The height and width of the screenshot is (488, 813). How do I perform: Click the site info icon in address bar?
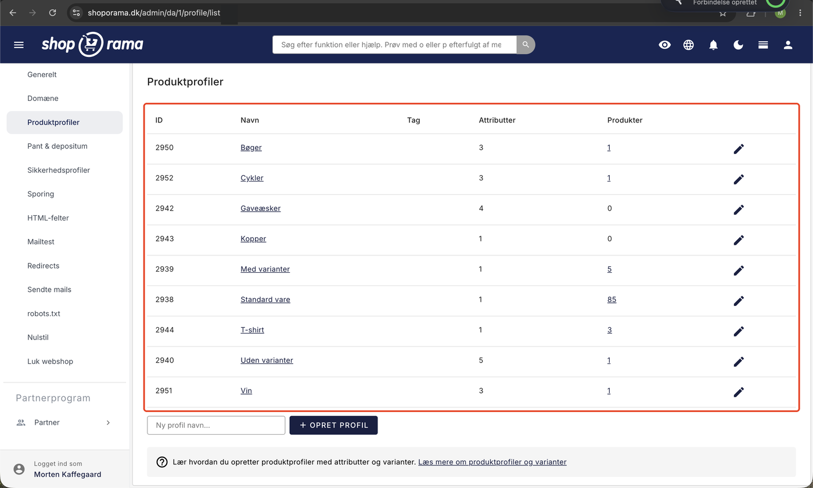click(x=77, y=12)
